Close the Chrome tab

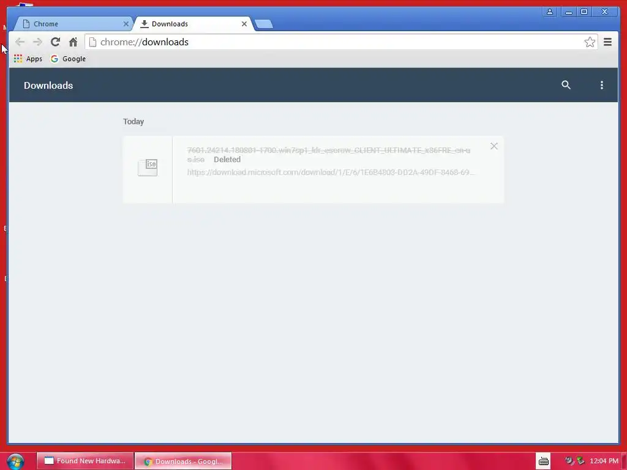click(x=126, y=24)
